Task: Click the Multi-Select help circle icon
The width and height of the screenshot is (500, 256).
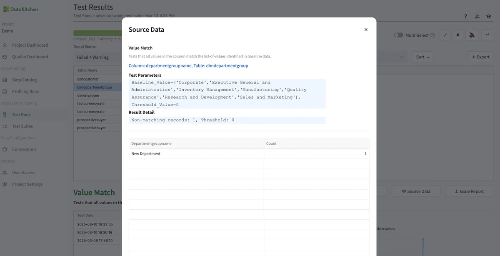Action: pos(432,35)
